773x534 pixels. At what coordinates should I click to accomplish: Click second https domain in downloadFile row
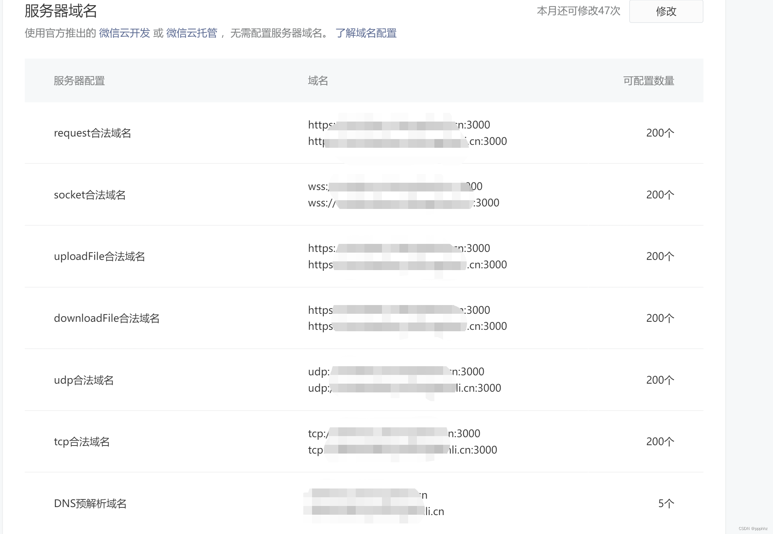(407, 326)
